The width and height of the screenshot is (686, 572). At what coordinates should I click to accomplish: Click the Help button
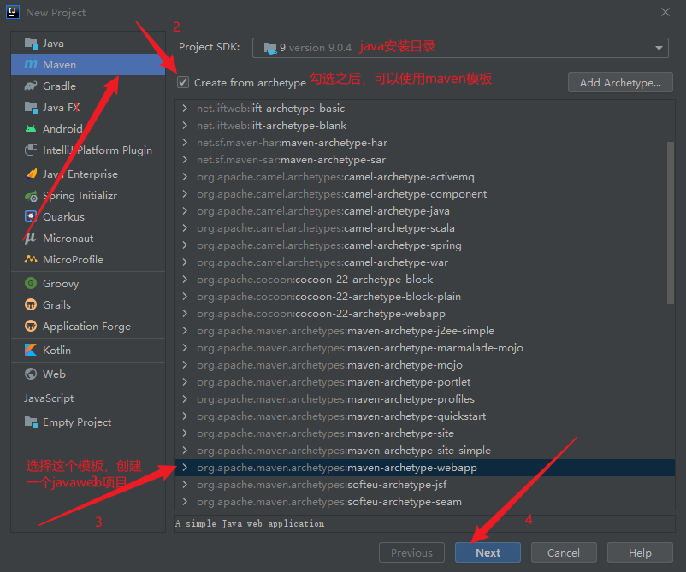coord(640,552)
